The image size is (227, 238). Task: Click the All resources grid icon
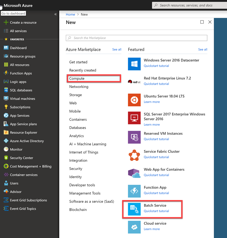(x=6, y=65)
